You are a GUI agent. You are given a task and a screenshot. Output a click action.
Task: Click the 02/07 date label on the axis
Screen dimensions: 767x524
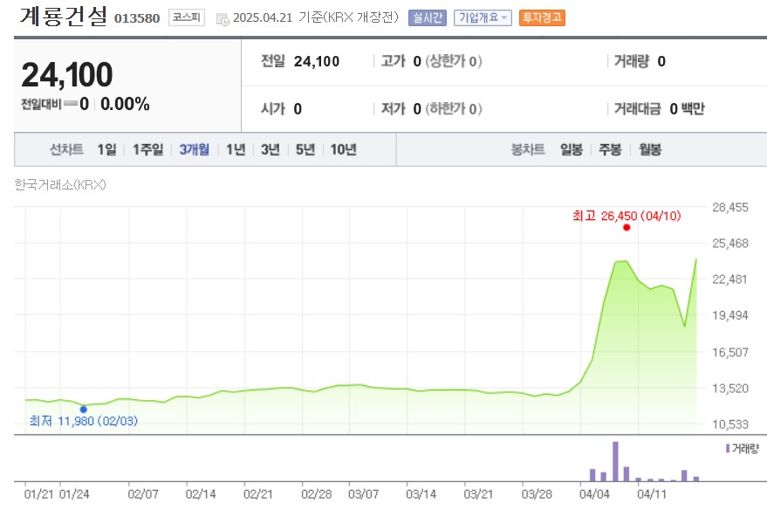[x=143, y=494]
